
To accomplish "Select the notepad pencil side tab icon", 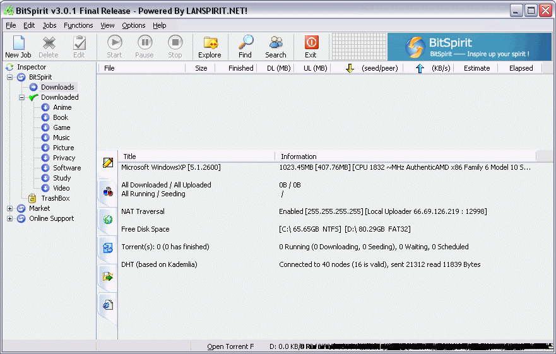I will tap(108, 163).
